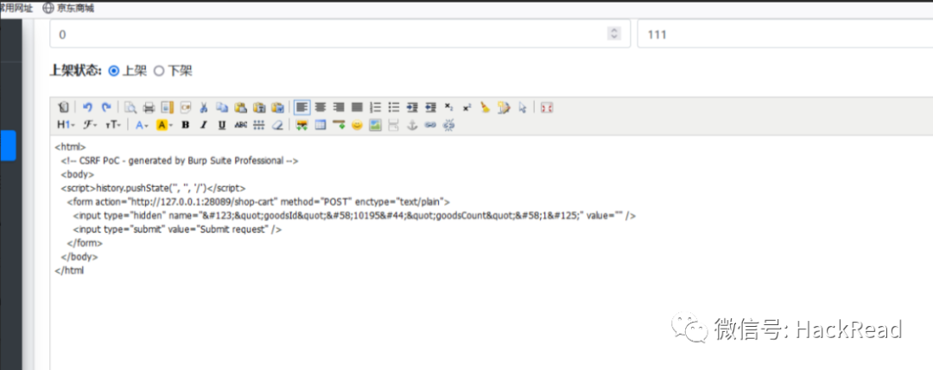Insert a bulleted list
This screenshot has width=933, height=370.
(394, 108)
